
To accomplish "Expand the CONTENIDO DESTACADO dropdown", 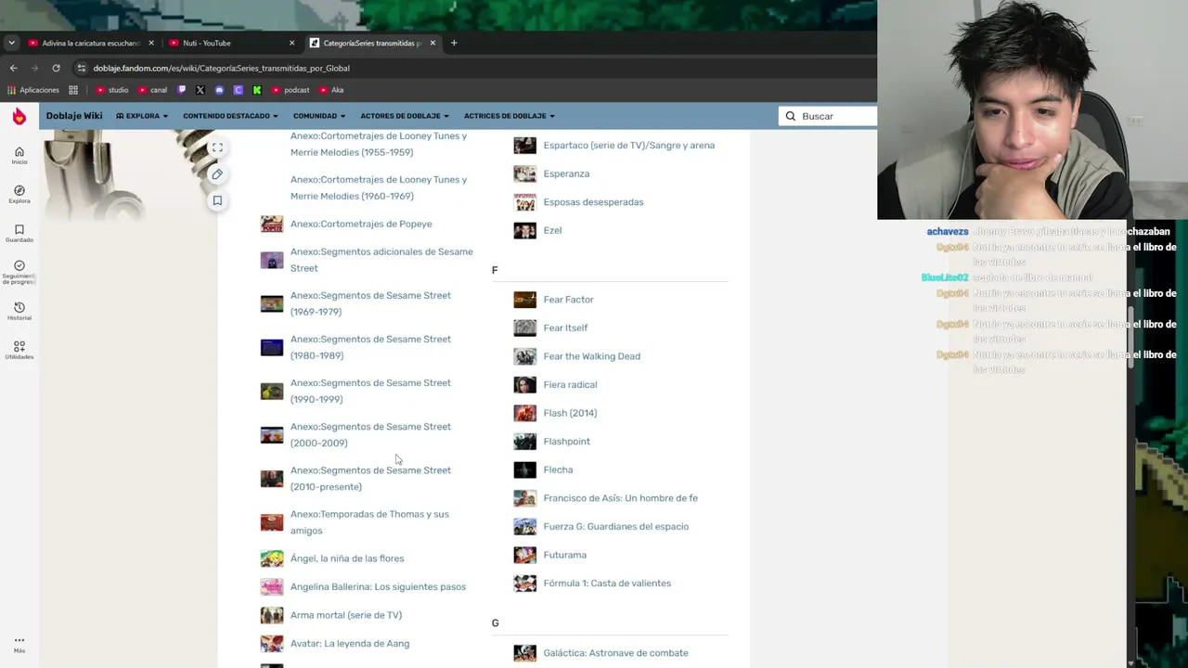I will [x=230, y=116].
